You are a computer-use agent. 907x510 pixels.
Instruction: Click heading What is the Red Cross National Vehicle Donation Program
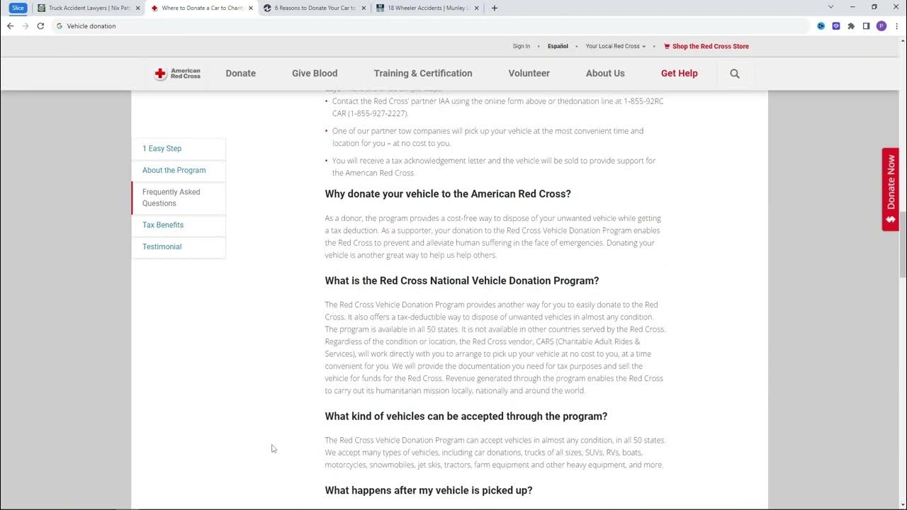point(462,281)
